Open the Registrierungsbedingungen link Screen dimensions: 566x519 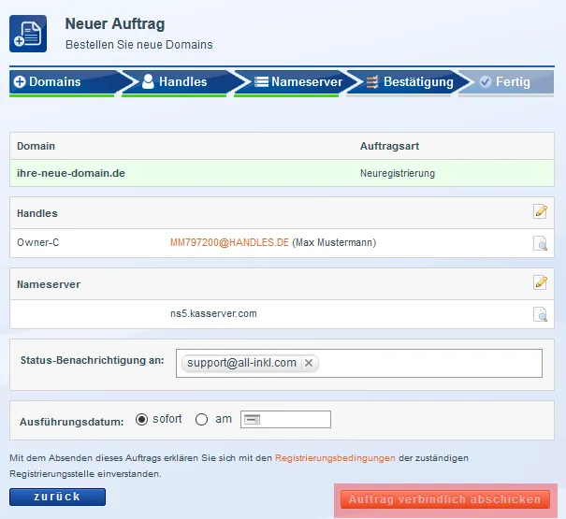tap(335, 458)
